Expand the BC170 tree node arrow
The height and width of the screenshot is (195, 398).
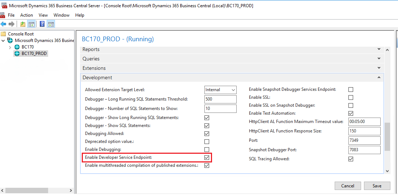10,47
